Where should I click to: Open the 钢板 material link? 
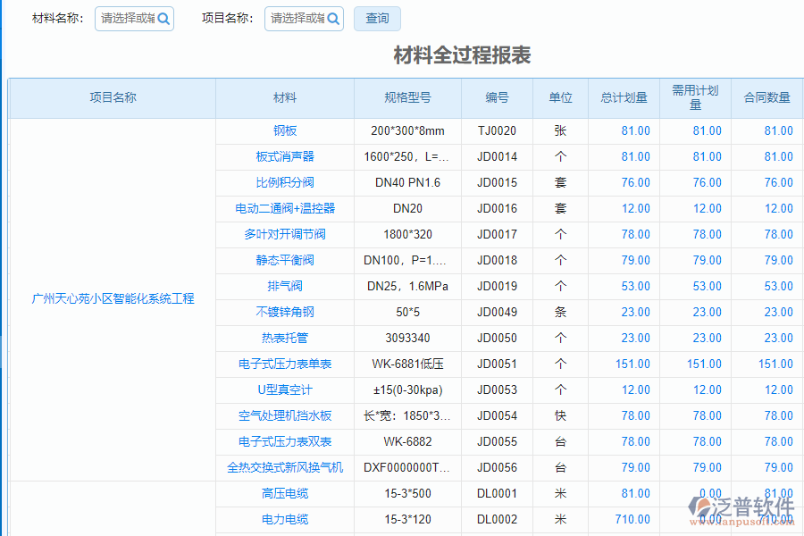click(284, 130)
